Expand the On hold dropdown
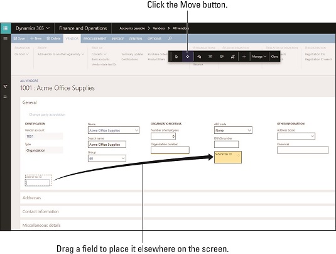Screen dimensions: 336x254 pos(21,54)
